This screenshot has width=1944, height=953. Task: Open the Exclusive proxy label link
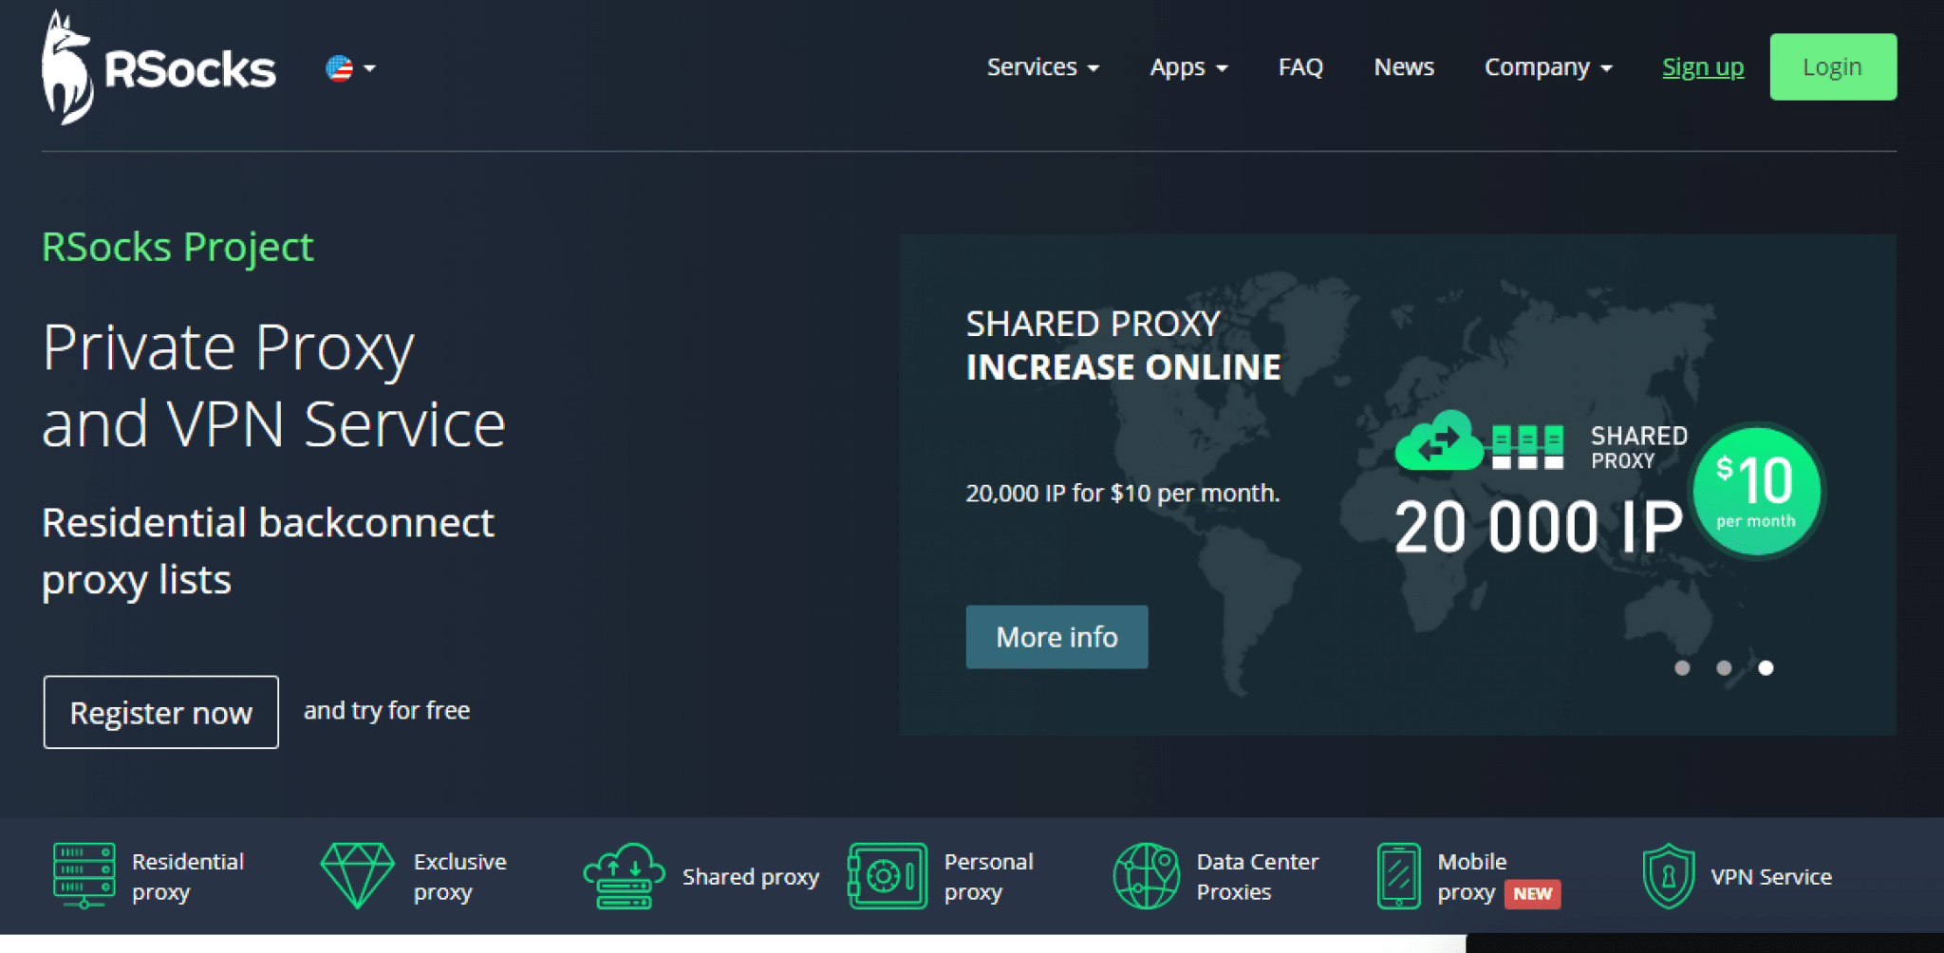459,876
